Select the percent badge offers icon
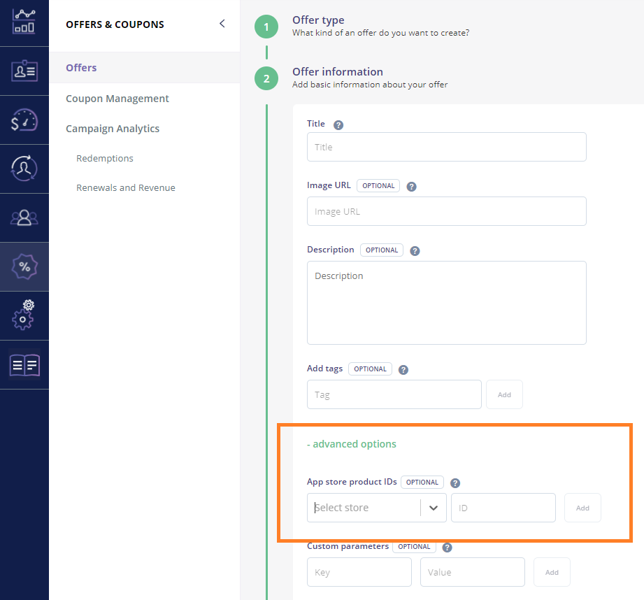The width and height of the screenshot is (644, 600). click(24, 266)
